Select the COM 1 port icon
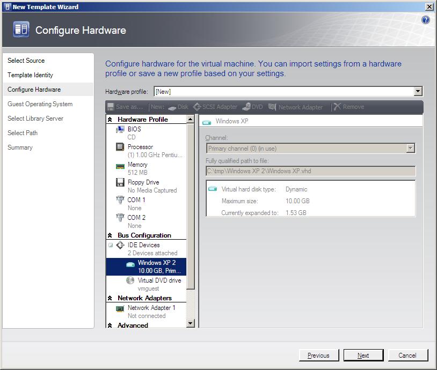The width and height of the screenshot is (437, 370). (x=120, y=200)
